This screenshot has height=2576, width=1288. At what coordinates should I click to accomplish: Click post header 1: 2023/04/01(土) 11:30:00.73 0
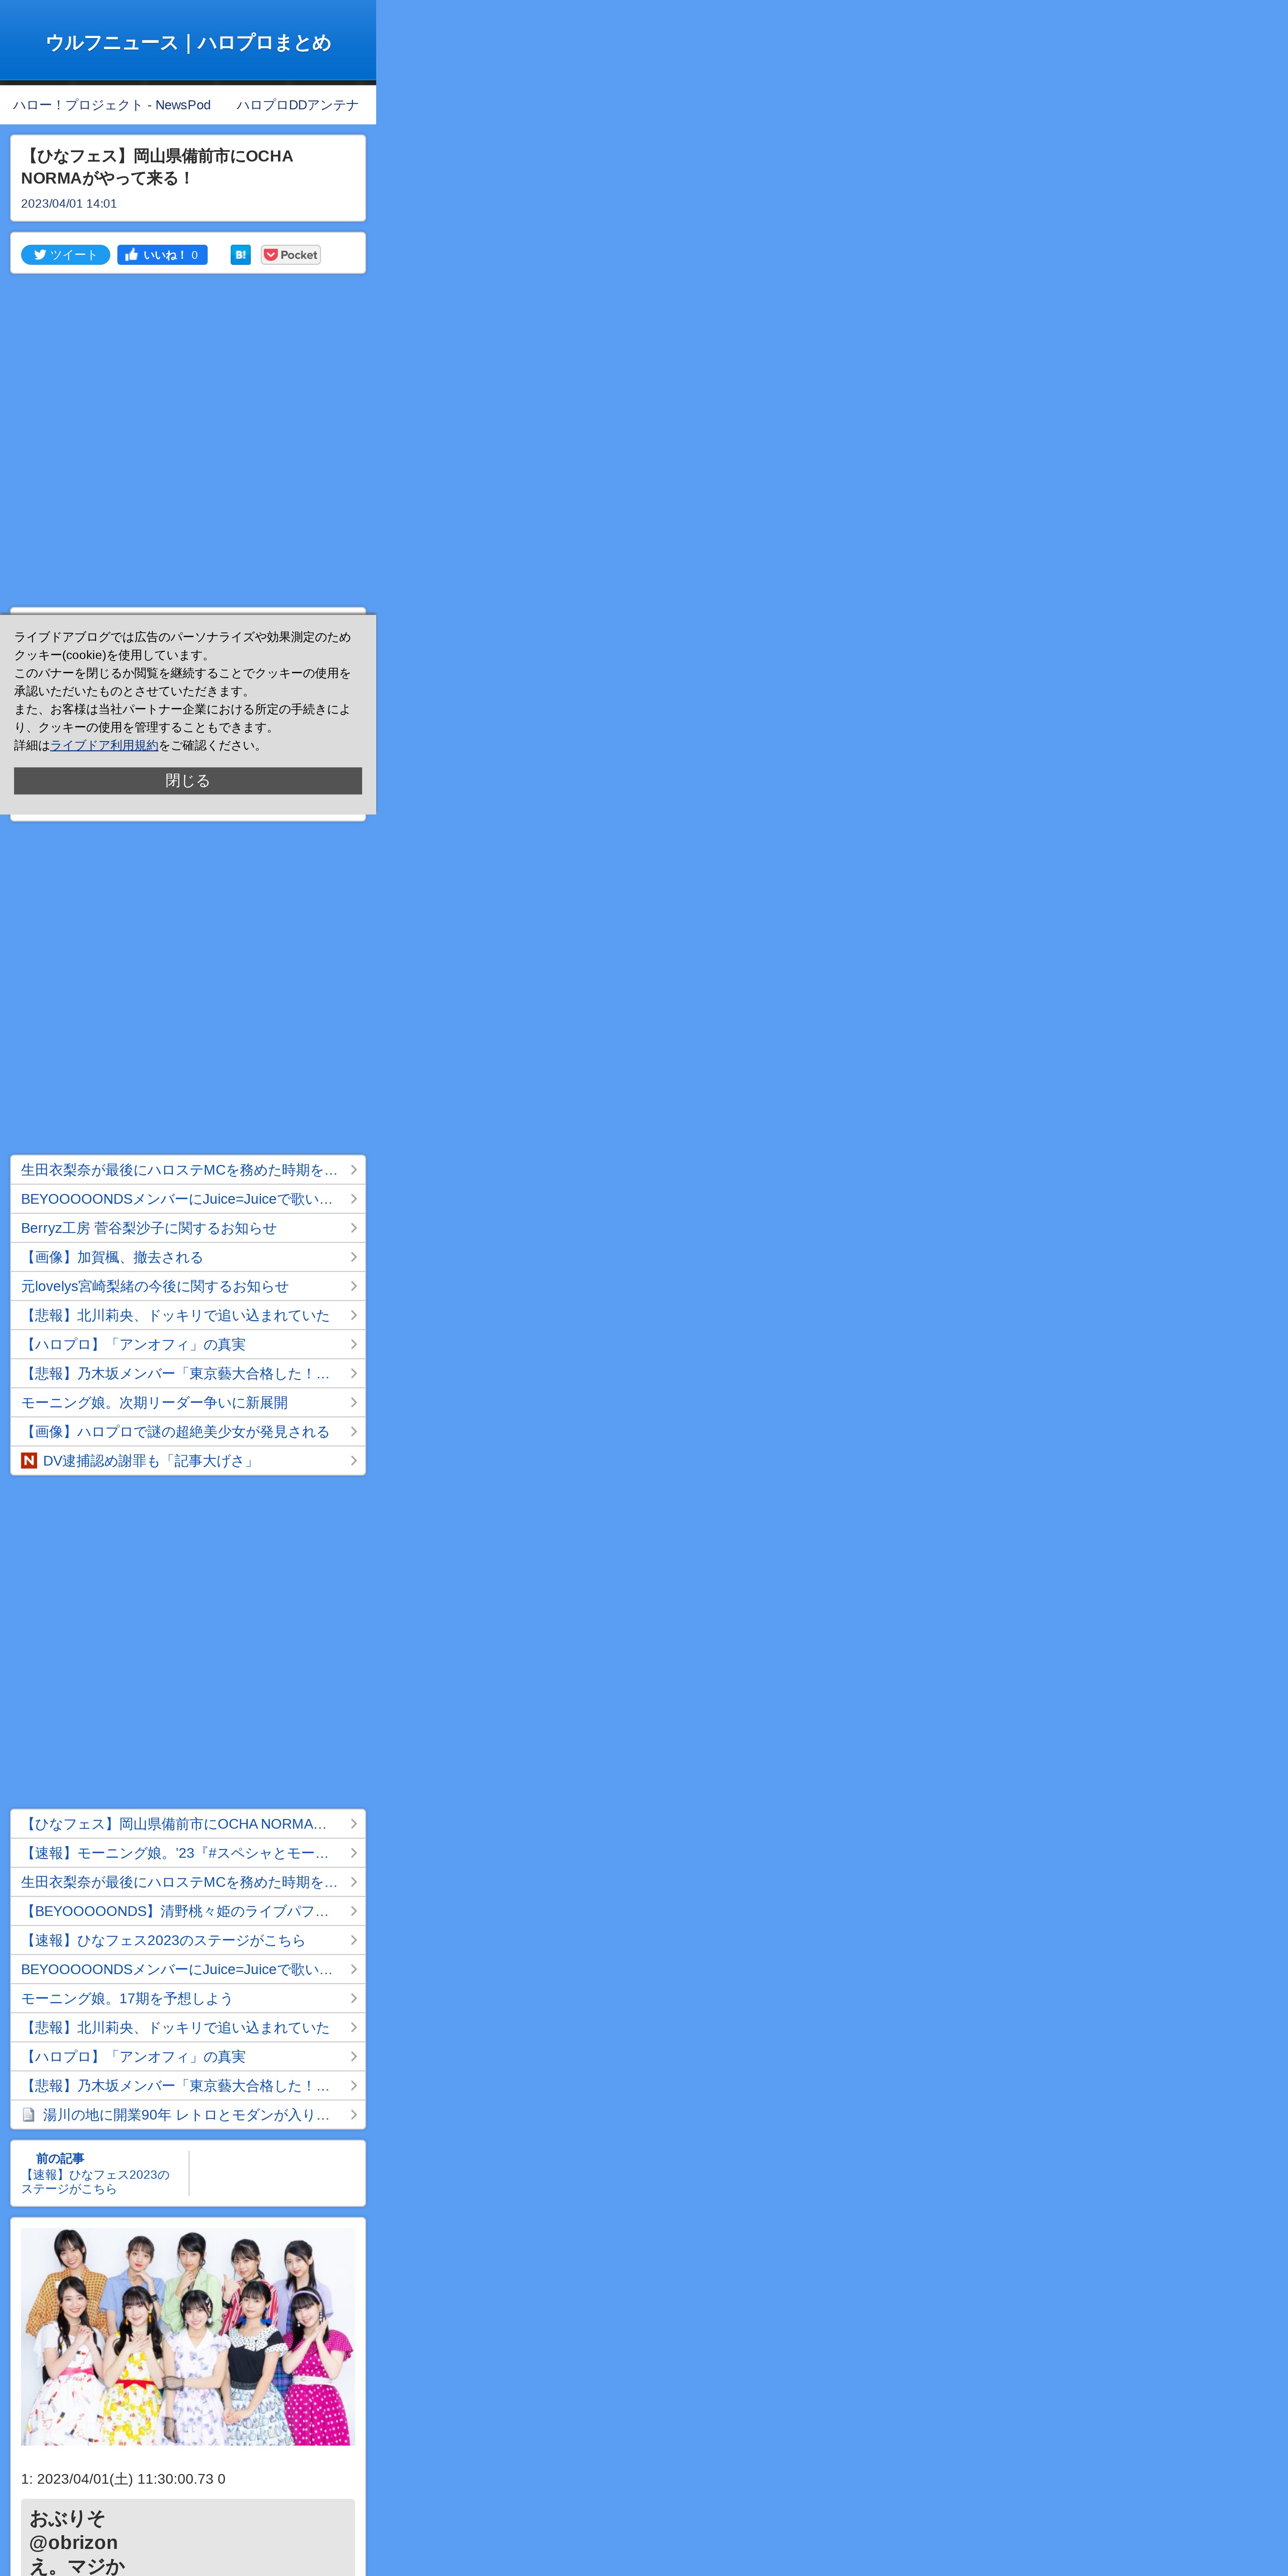coord(123,2479)
